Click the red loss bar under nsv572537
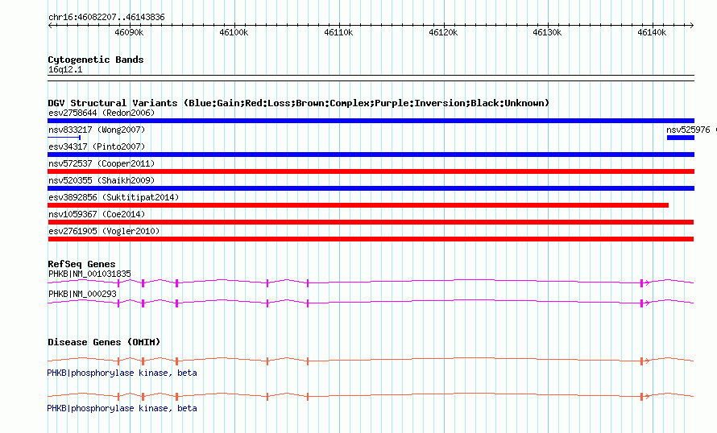 coord(371,171)
